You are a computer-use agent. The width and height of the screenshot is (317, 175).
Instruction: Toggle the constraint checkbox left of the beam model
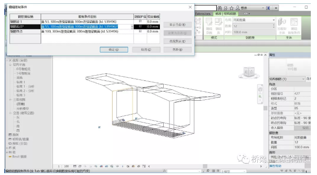(x=99, y=127)
